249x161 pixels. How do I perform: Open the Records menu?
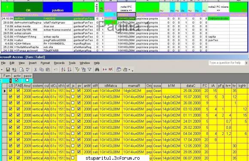pos(59,63)
